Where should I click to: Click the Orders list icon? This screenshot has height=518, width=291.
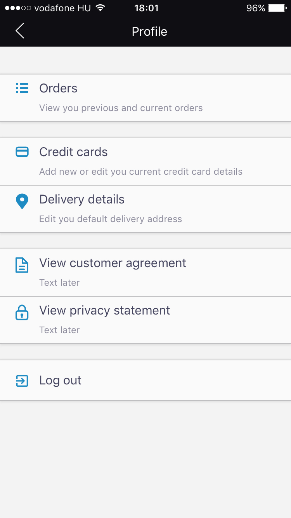(x=22, y=88)
